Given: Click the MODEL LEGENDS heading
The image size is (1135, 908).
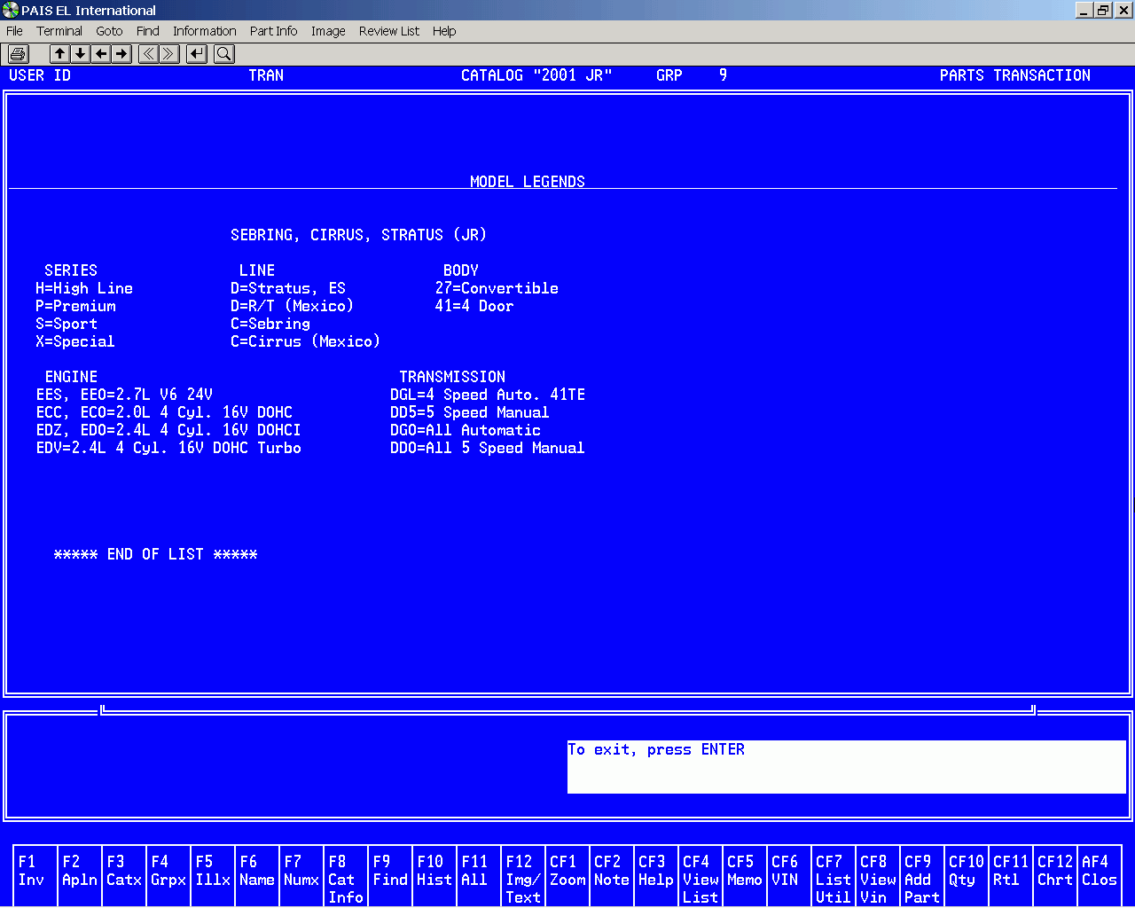Looking at the screenshot, I should click(528, 182).
